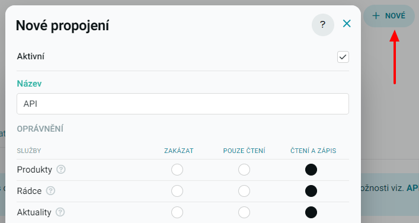The height and width of the screenshot is (223, 419).
Task: Click the Název input field
Action: [183, 104]
